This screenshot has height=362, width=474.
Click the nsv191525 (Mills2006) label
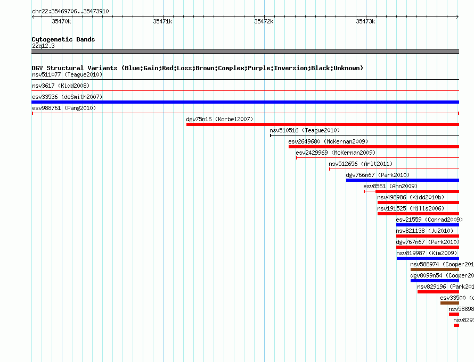[x=411, y=208]
